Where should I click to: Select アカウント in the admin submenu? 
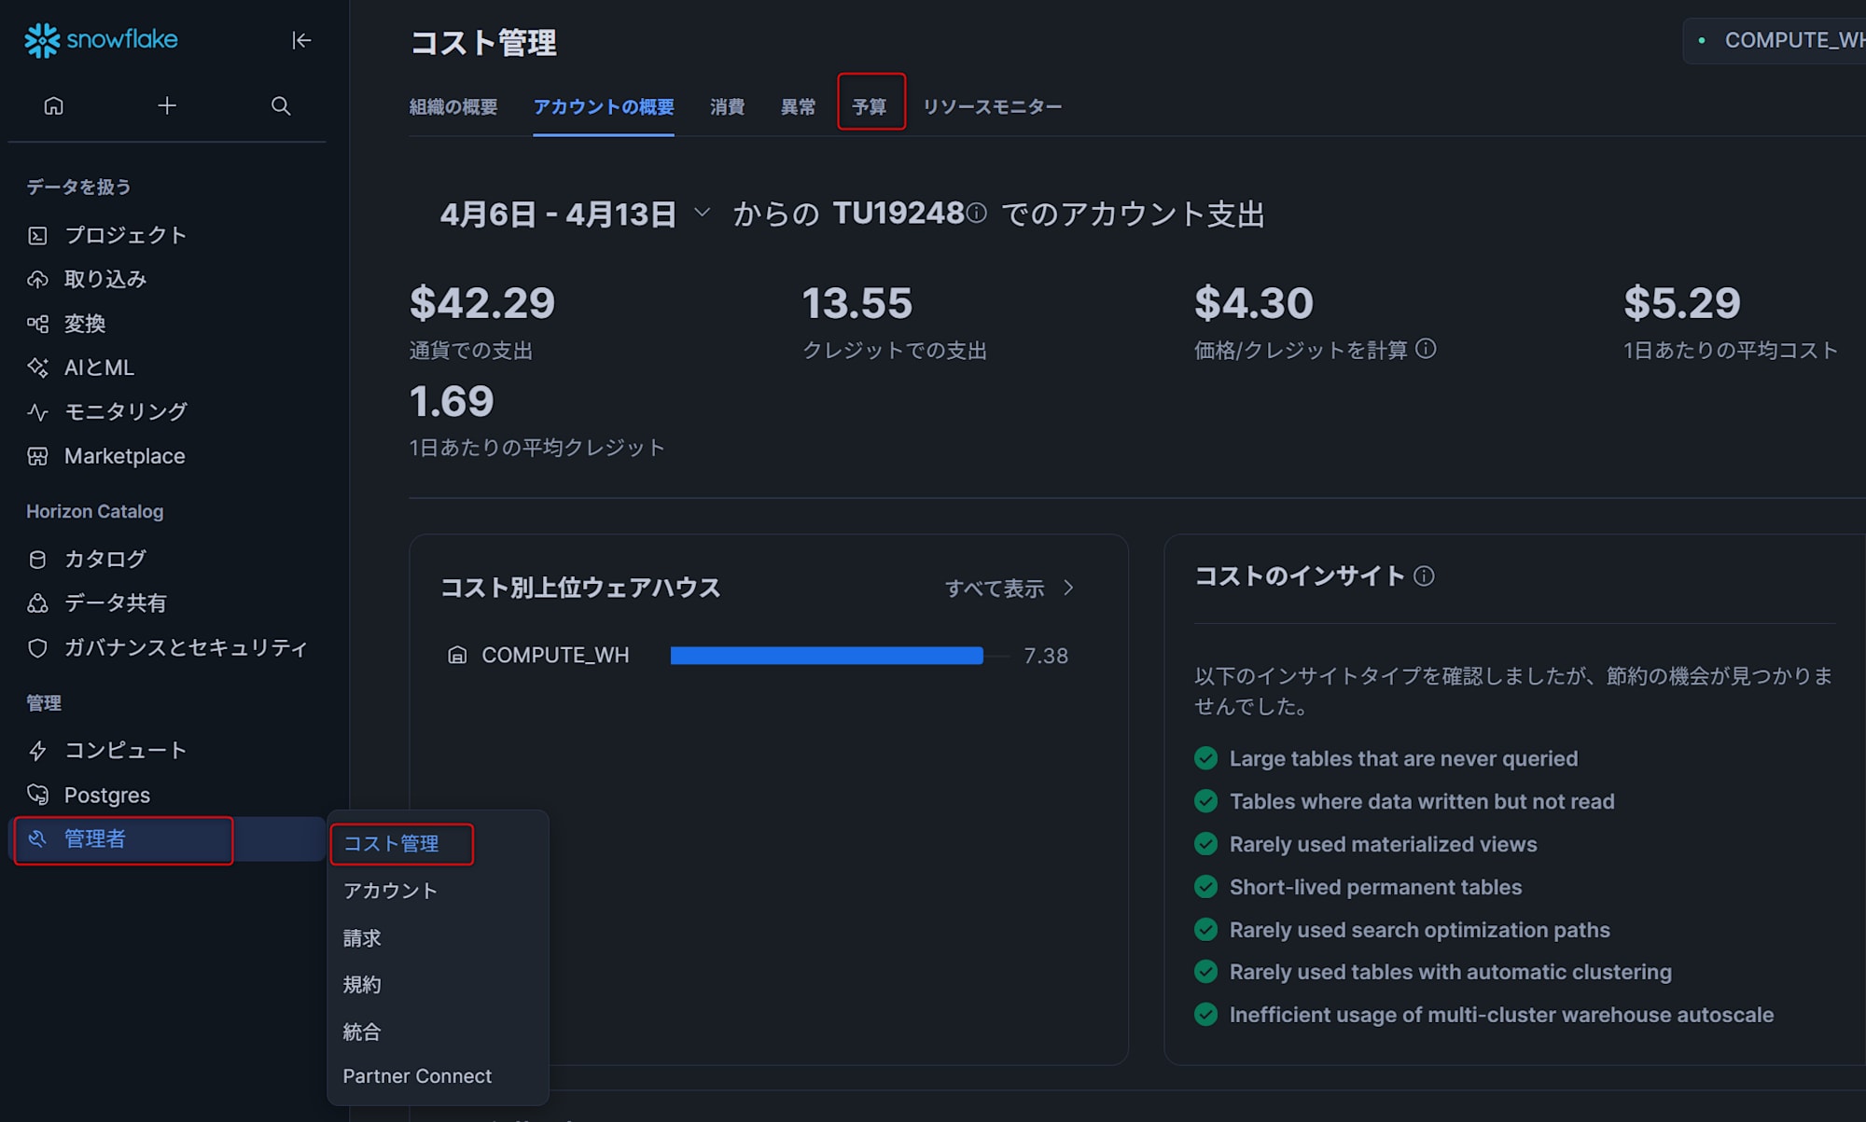pyautogui.click(x=390, y=891)
